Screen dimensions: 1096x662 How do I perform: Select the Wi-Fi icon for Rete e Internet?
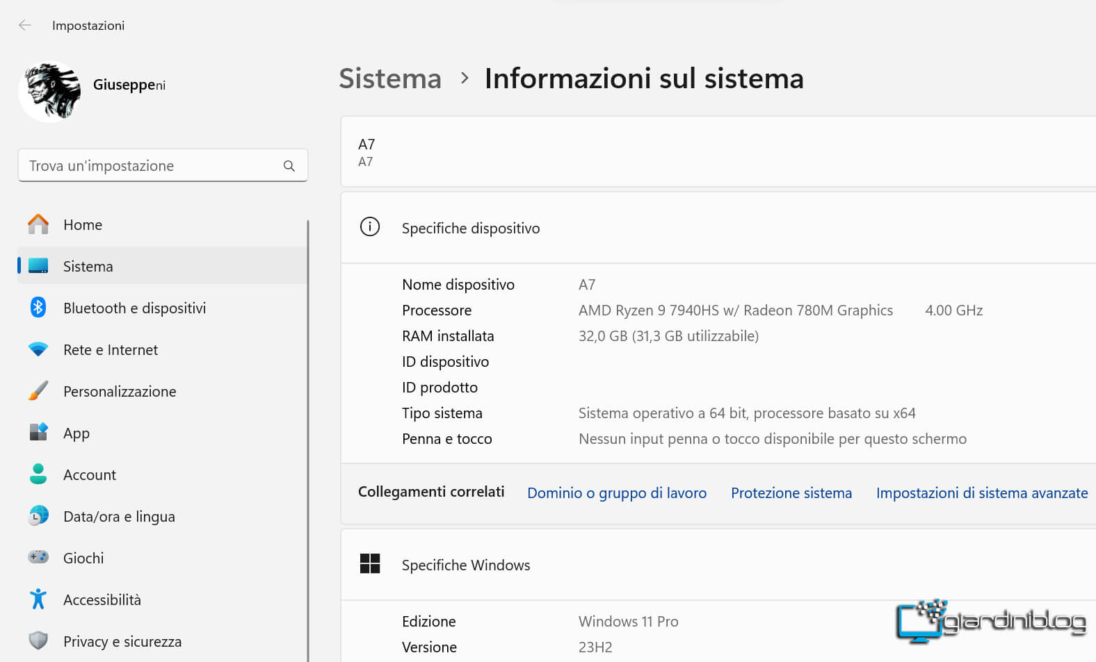coord(38,349)
